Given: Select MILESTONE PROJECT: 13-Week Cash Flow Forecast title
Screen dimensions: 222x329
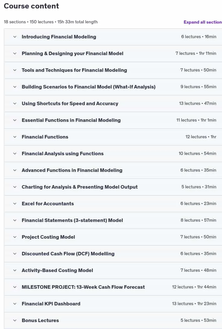Looking at the screenshot, I should 83,287.
